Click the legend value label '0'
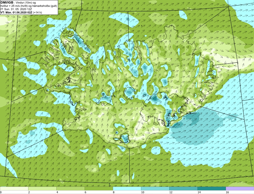 (x=1, y=192)
